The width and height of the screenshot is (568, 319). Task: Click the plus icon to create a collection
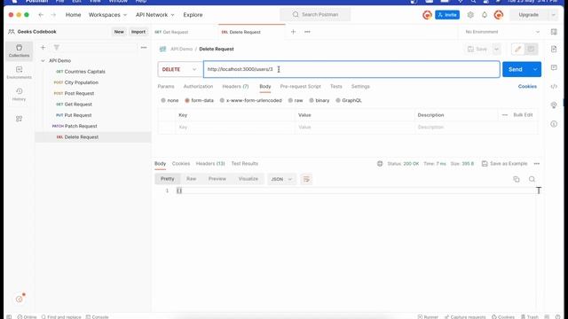pyautogui.click(x=43, y=47)
